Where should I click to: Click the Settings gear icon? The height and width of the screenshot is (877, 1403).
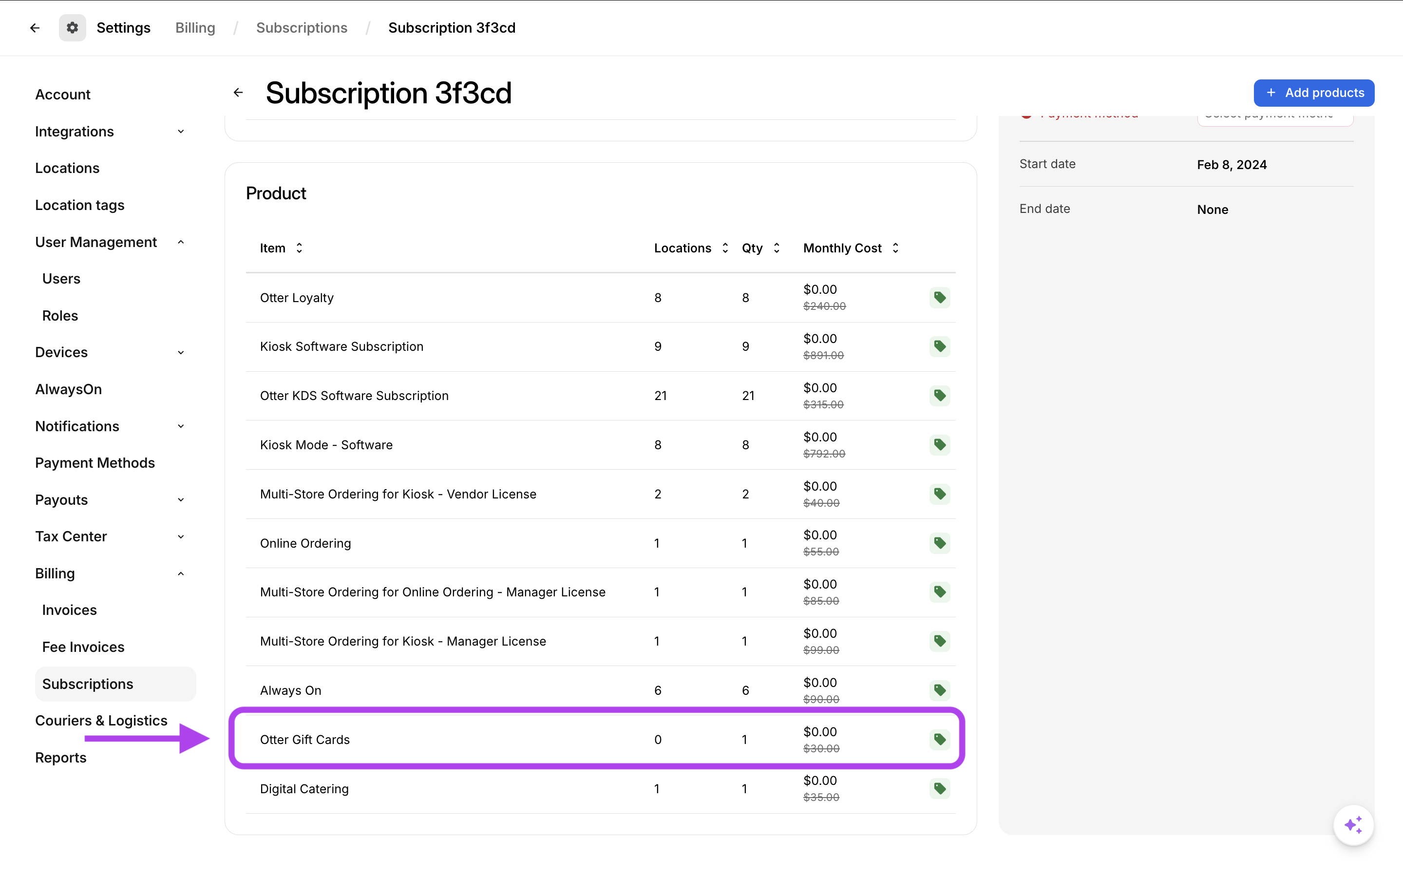pos(73,28)
